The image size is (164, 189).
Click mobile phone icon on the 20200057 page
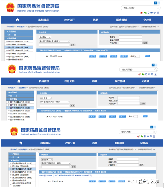(148, 13)
